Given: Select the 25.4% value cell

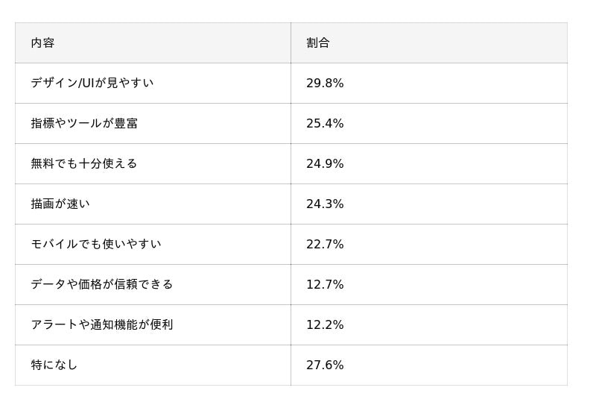Looking at the screenshot, I should (325, 124).
